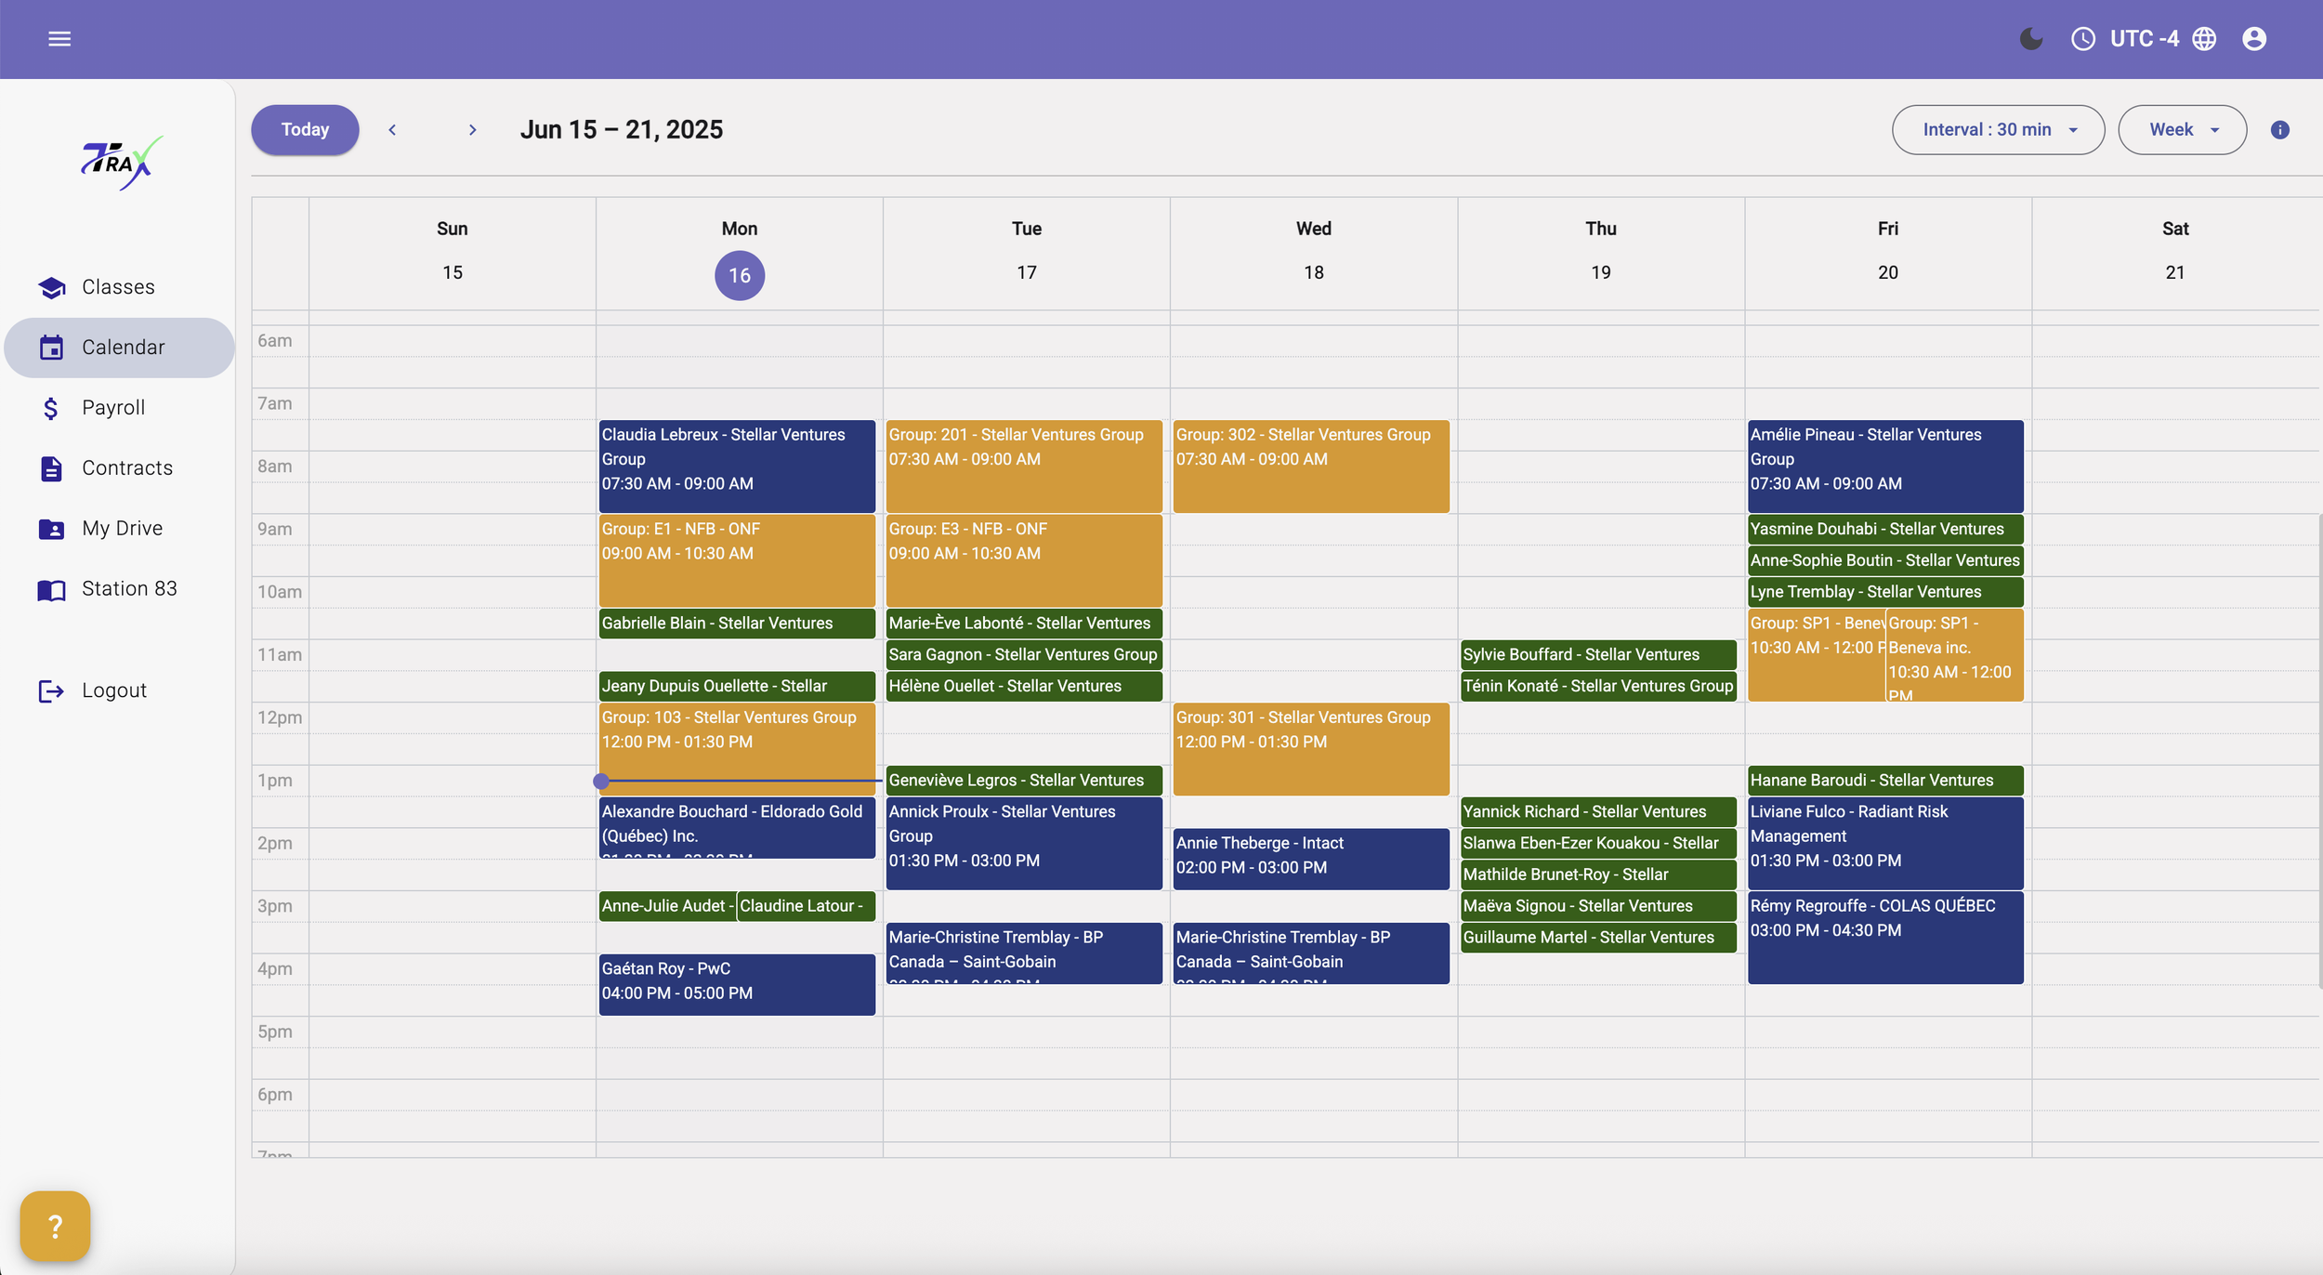Open Rémy Regrouffe COLAS QUÉBEC event
The height and width of the screenshot is (1275, 2323).
click(1885, 938)
